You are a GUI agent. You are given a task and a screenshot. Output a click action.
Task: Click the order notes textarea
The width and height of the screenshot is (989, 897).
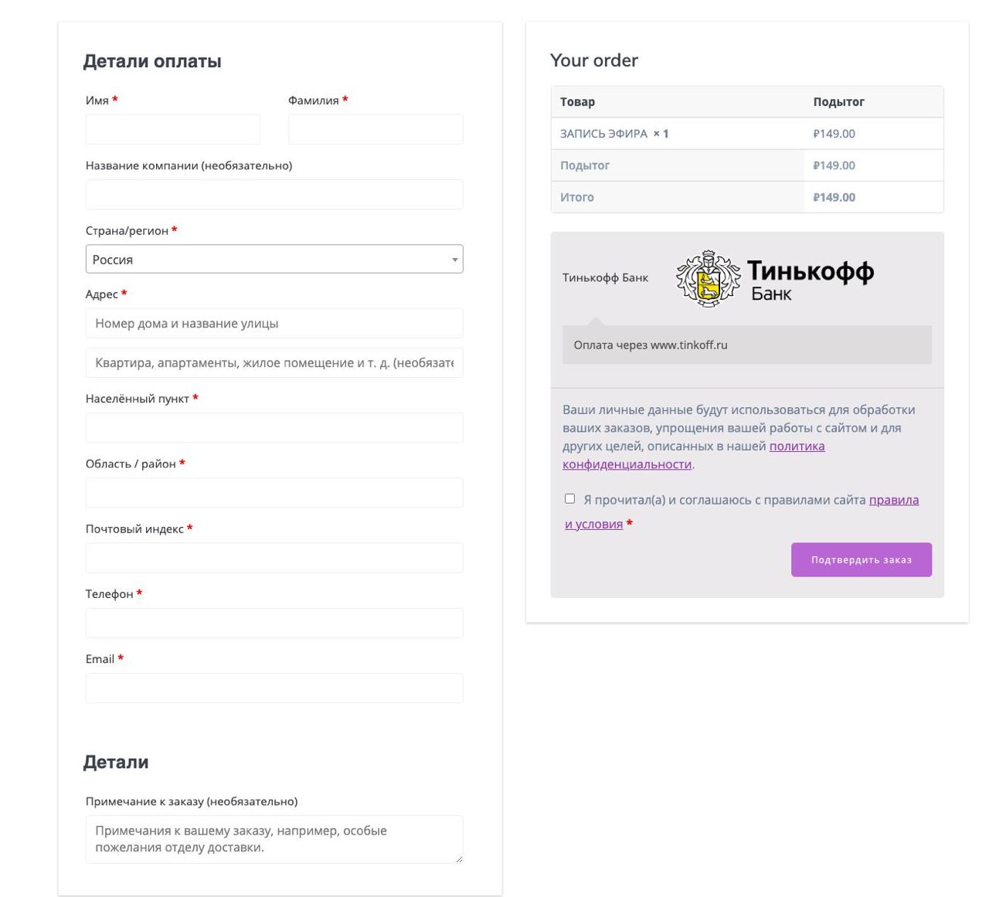point(274,839)
